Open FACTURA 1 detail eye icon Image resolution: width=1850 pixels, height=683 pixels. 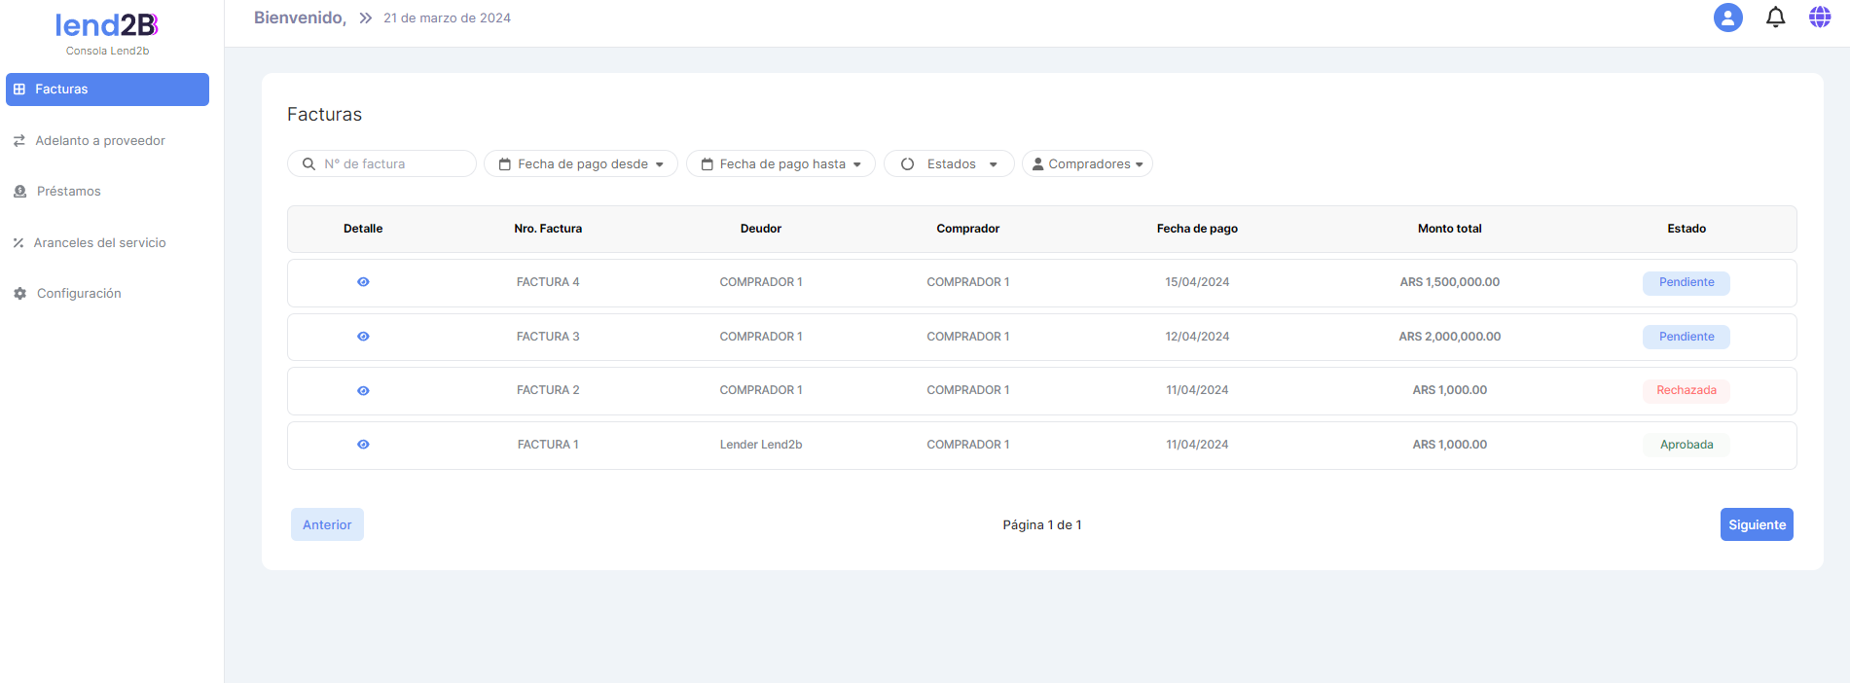coord(363,445)
